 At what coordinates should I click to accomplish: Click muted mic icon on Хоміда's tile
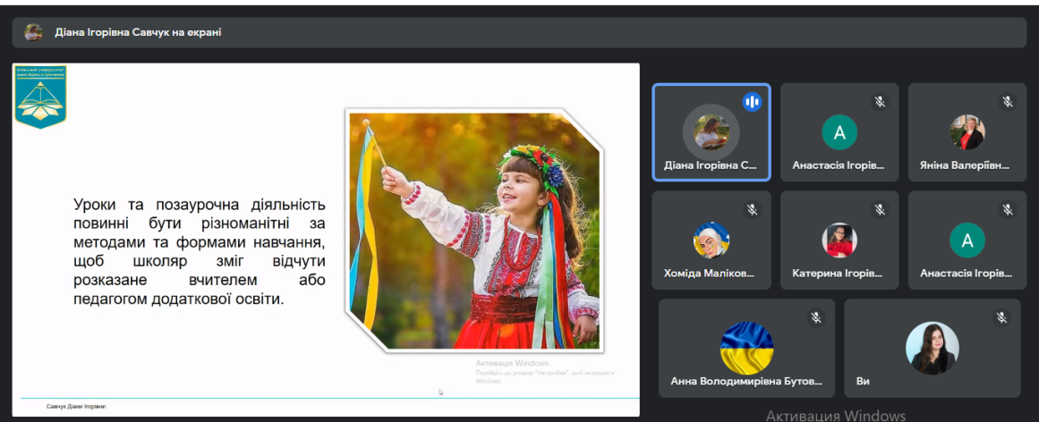tap(752, 210)
